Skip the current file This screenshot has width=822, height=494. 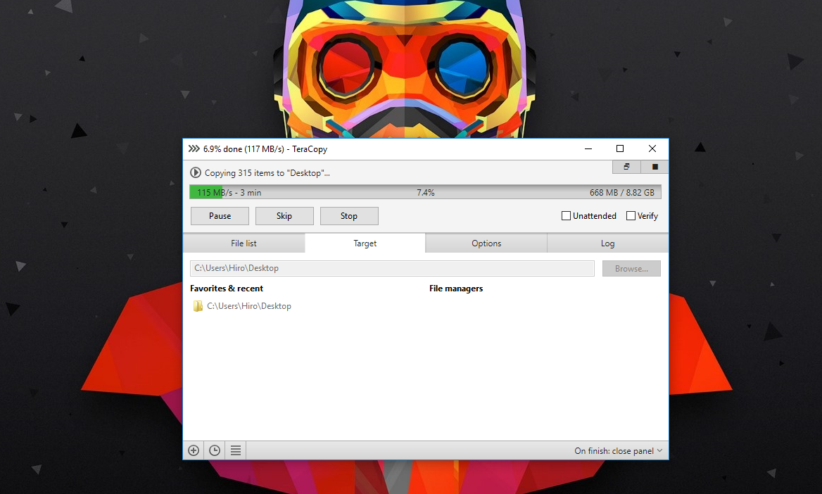284,216
